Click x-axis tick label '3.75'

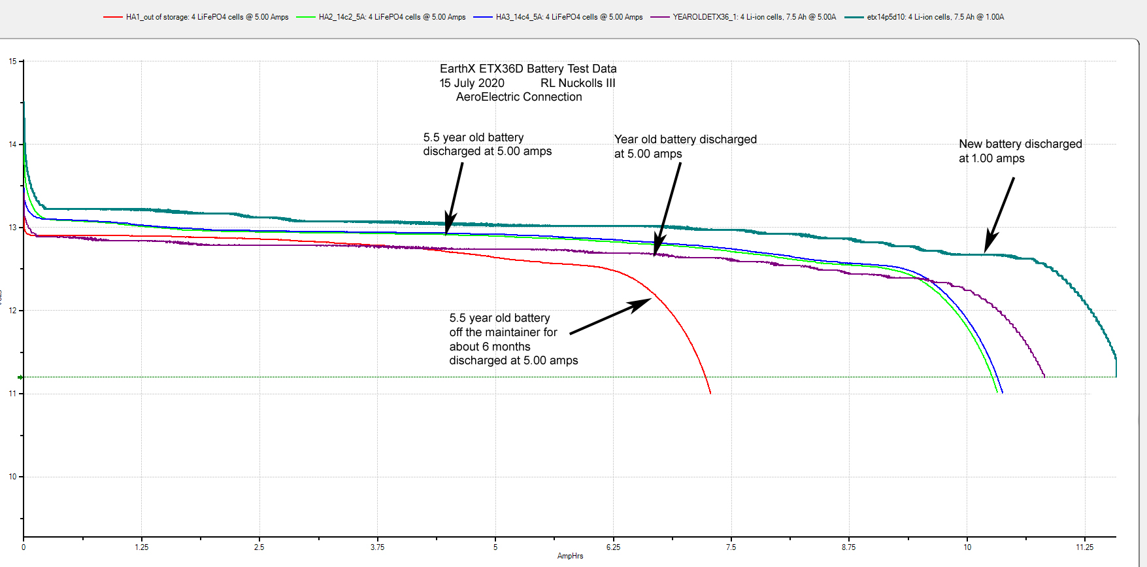coord(377,547)
